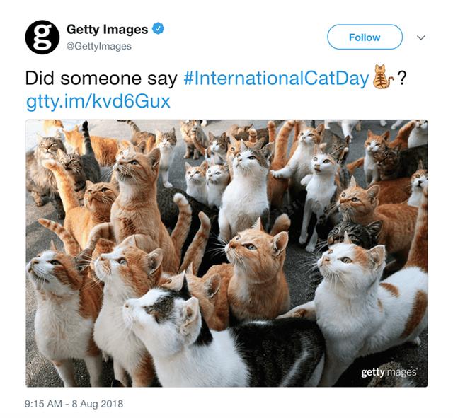The image size is (453, 418).
Task: Open the 9:15 AM tweet timestamp
Action: pos(44,404)
